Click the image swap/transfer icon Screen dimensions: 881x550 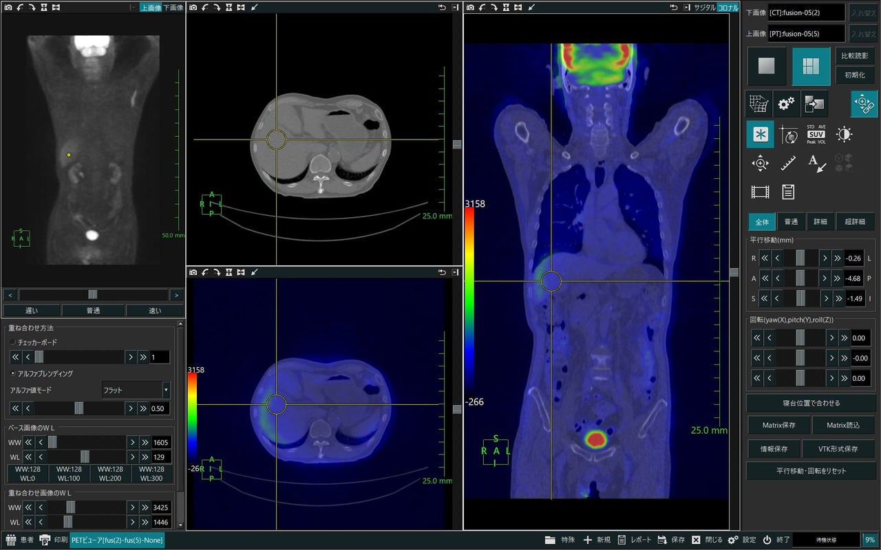(814, 104)
